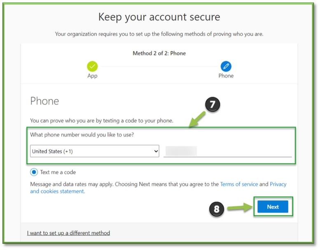The width and height of the screenshot is (320, 250).
Task: Select the Text me a code radio button
Action: (x=34, y=172)
